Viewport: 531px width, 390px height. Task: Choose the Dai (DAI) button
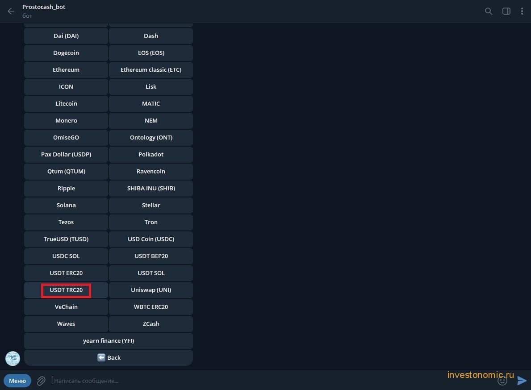coord(66,36)
